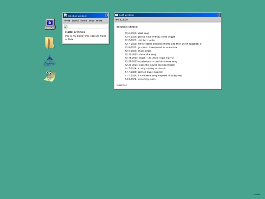The image size is (265, 199).
Task: Open the yellow folder desktop icon
Action: [50, 43]
